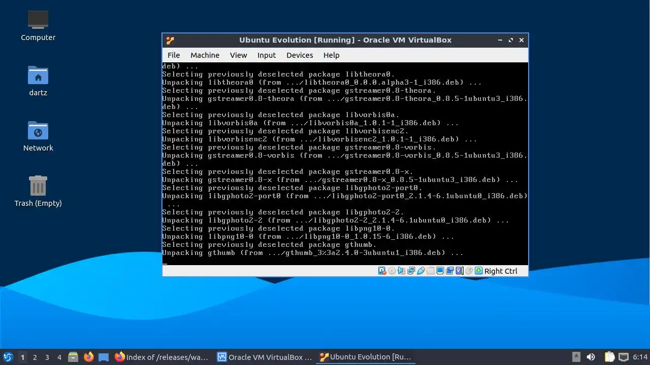650x365 pixels.
Task: Select the dartz home folder icon
Action: 38,81
